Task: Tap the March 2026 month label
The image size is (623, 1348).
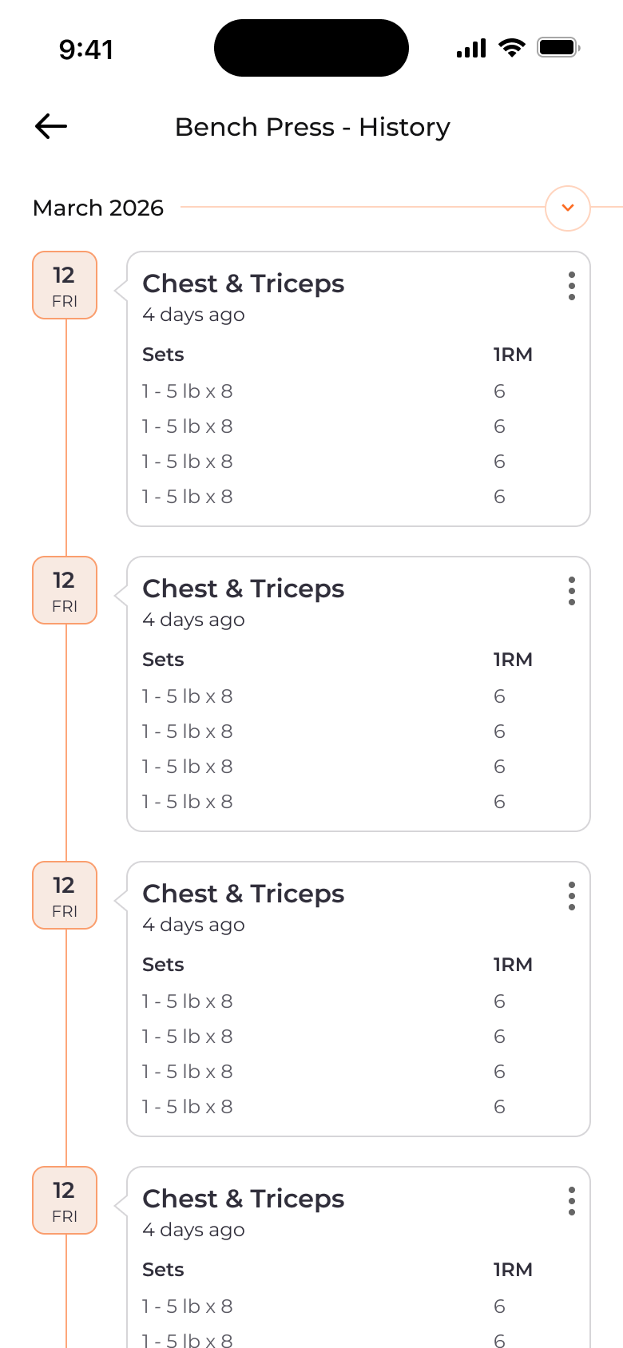Action: click(98, 208)
